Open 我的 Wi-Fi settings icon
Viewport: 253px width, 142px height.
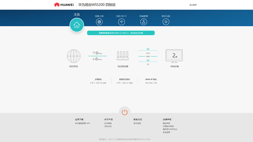point(121,22)
